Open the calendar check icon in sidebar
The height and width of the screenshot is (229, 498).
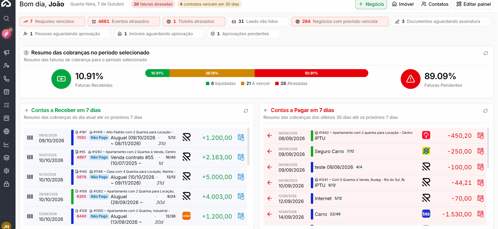6,92
